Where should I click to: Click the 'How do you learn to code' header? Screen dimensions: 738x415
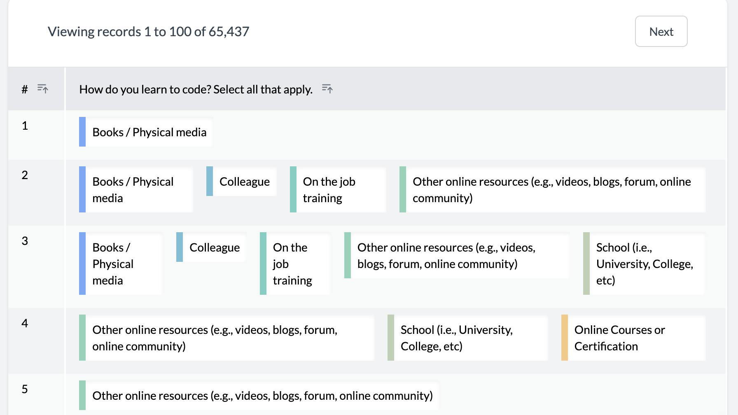tap(196, 89)
